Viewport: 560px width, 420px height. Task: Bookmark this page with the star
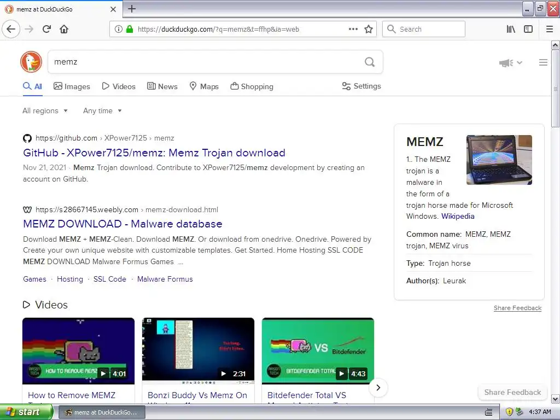point(369,29)
